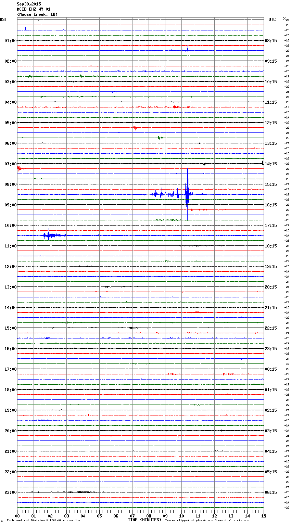Click the UTC time label "08:15"

tap(271, 41)
